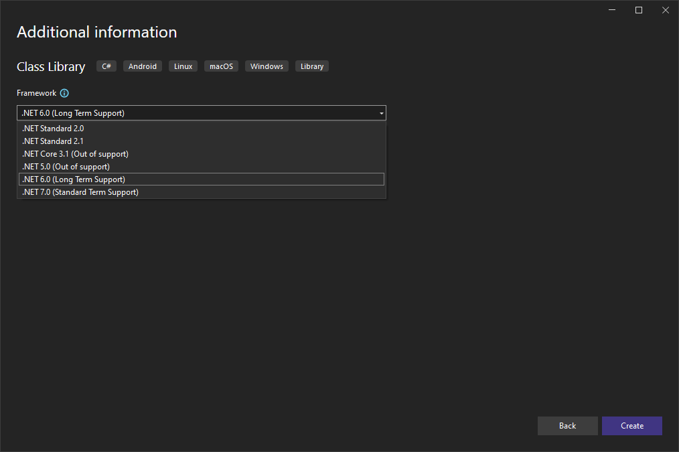Click the C# tag
This screenshot has width=679, height=452.
[106, 66]
